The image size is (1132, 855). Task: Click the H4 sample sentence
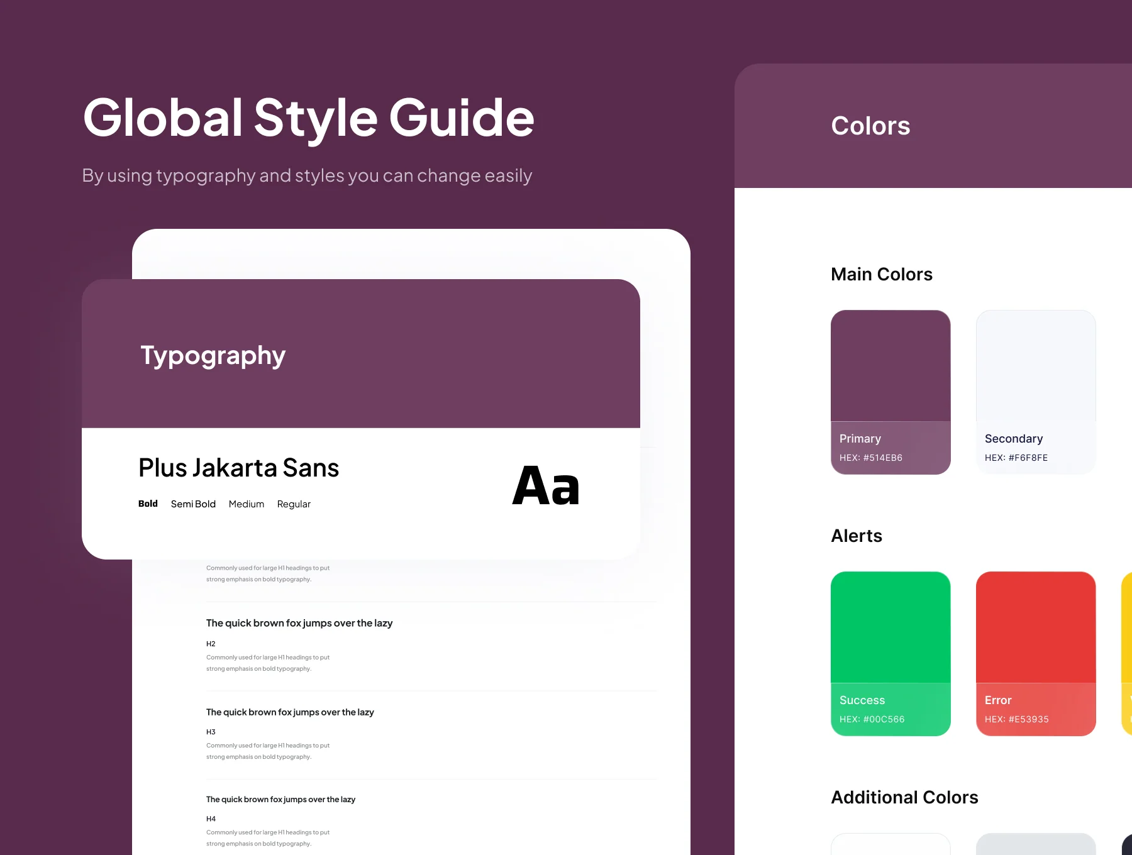(x=280, y=800)
